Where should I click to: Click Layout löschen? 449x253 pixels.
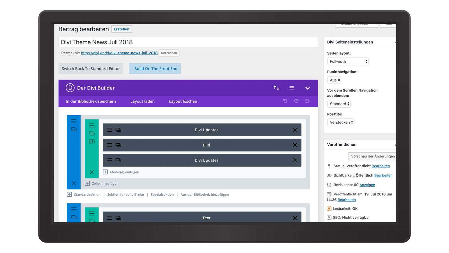(183, 101)
